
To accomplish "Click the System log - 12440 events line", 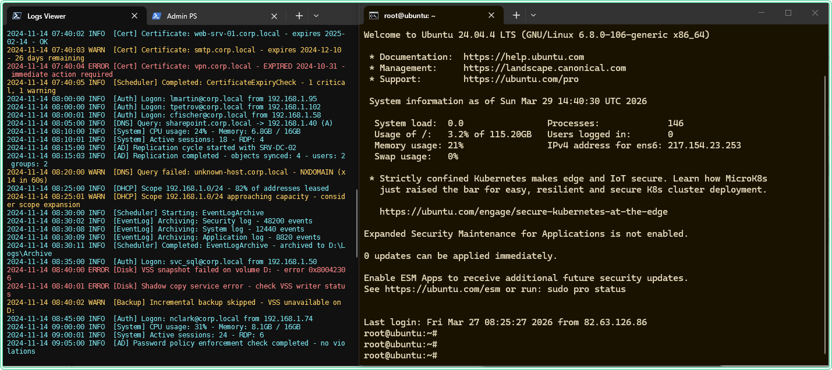I will tap(155, 229).
